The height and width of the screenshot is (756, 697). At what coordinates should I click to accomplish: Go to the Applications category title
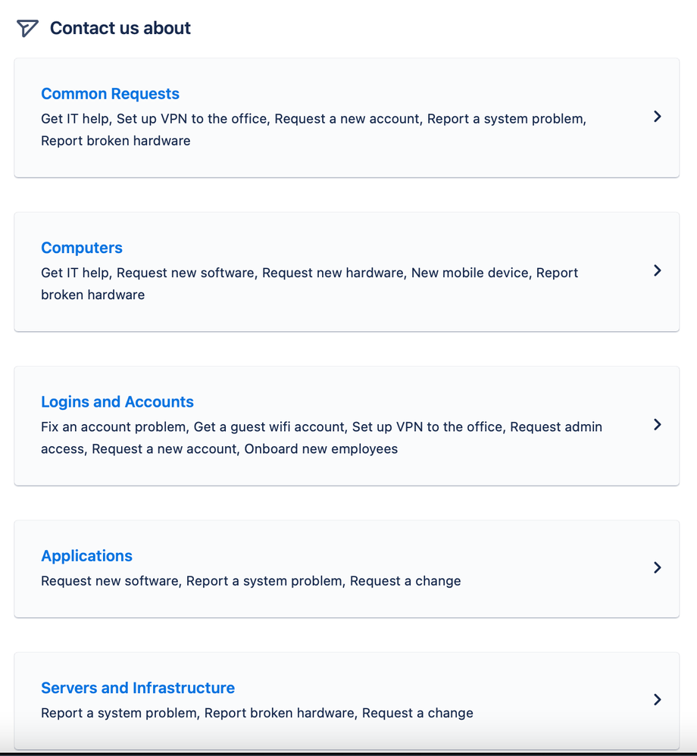[x=86, y=556]
